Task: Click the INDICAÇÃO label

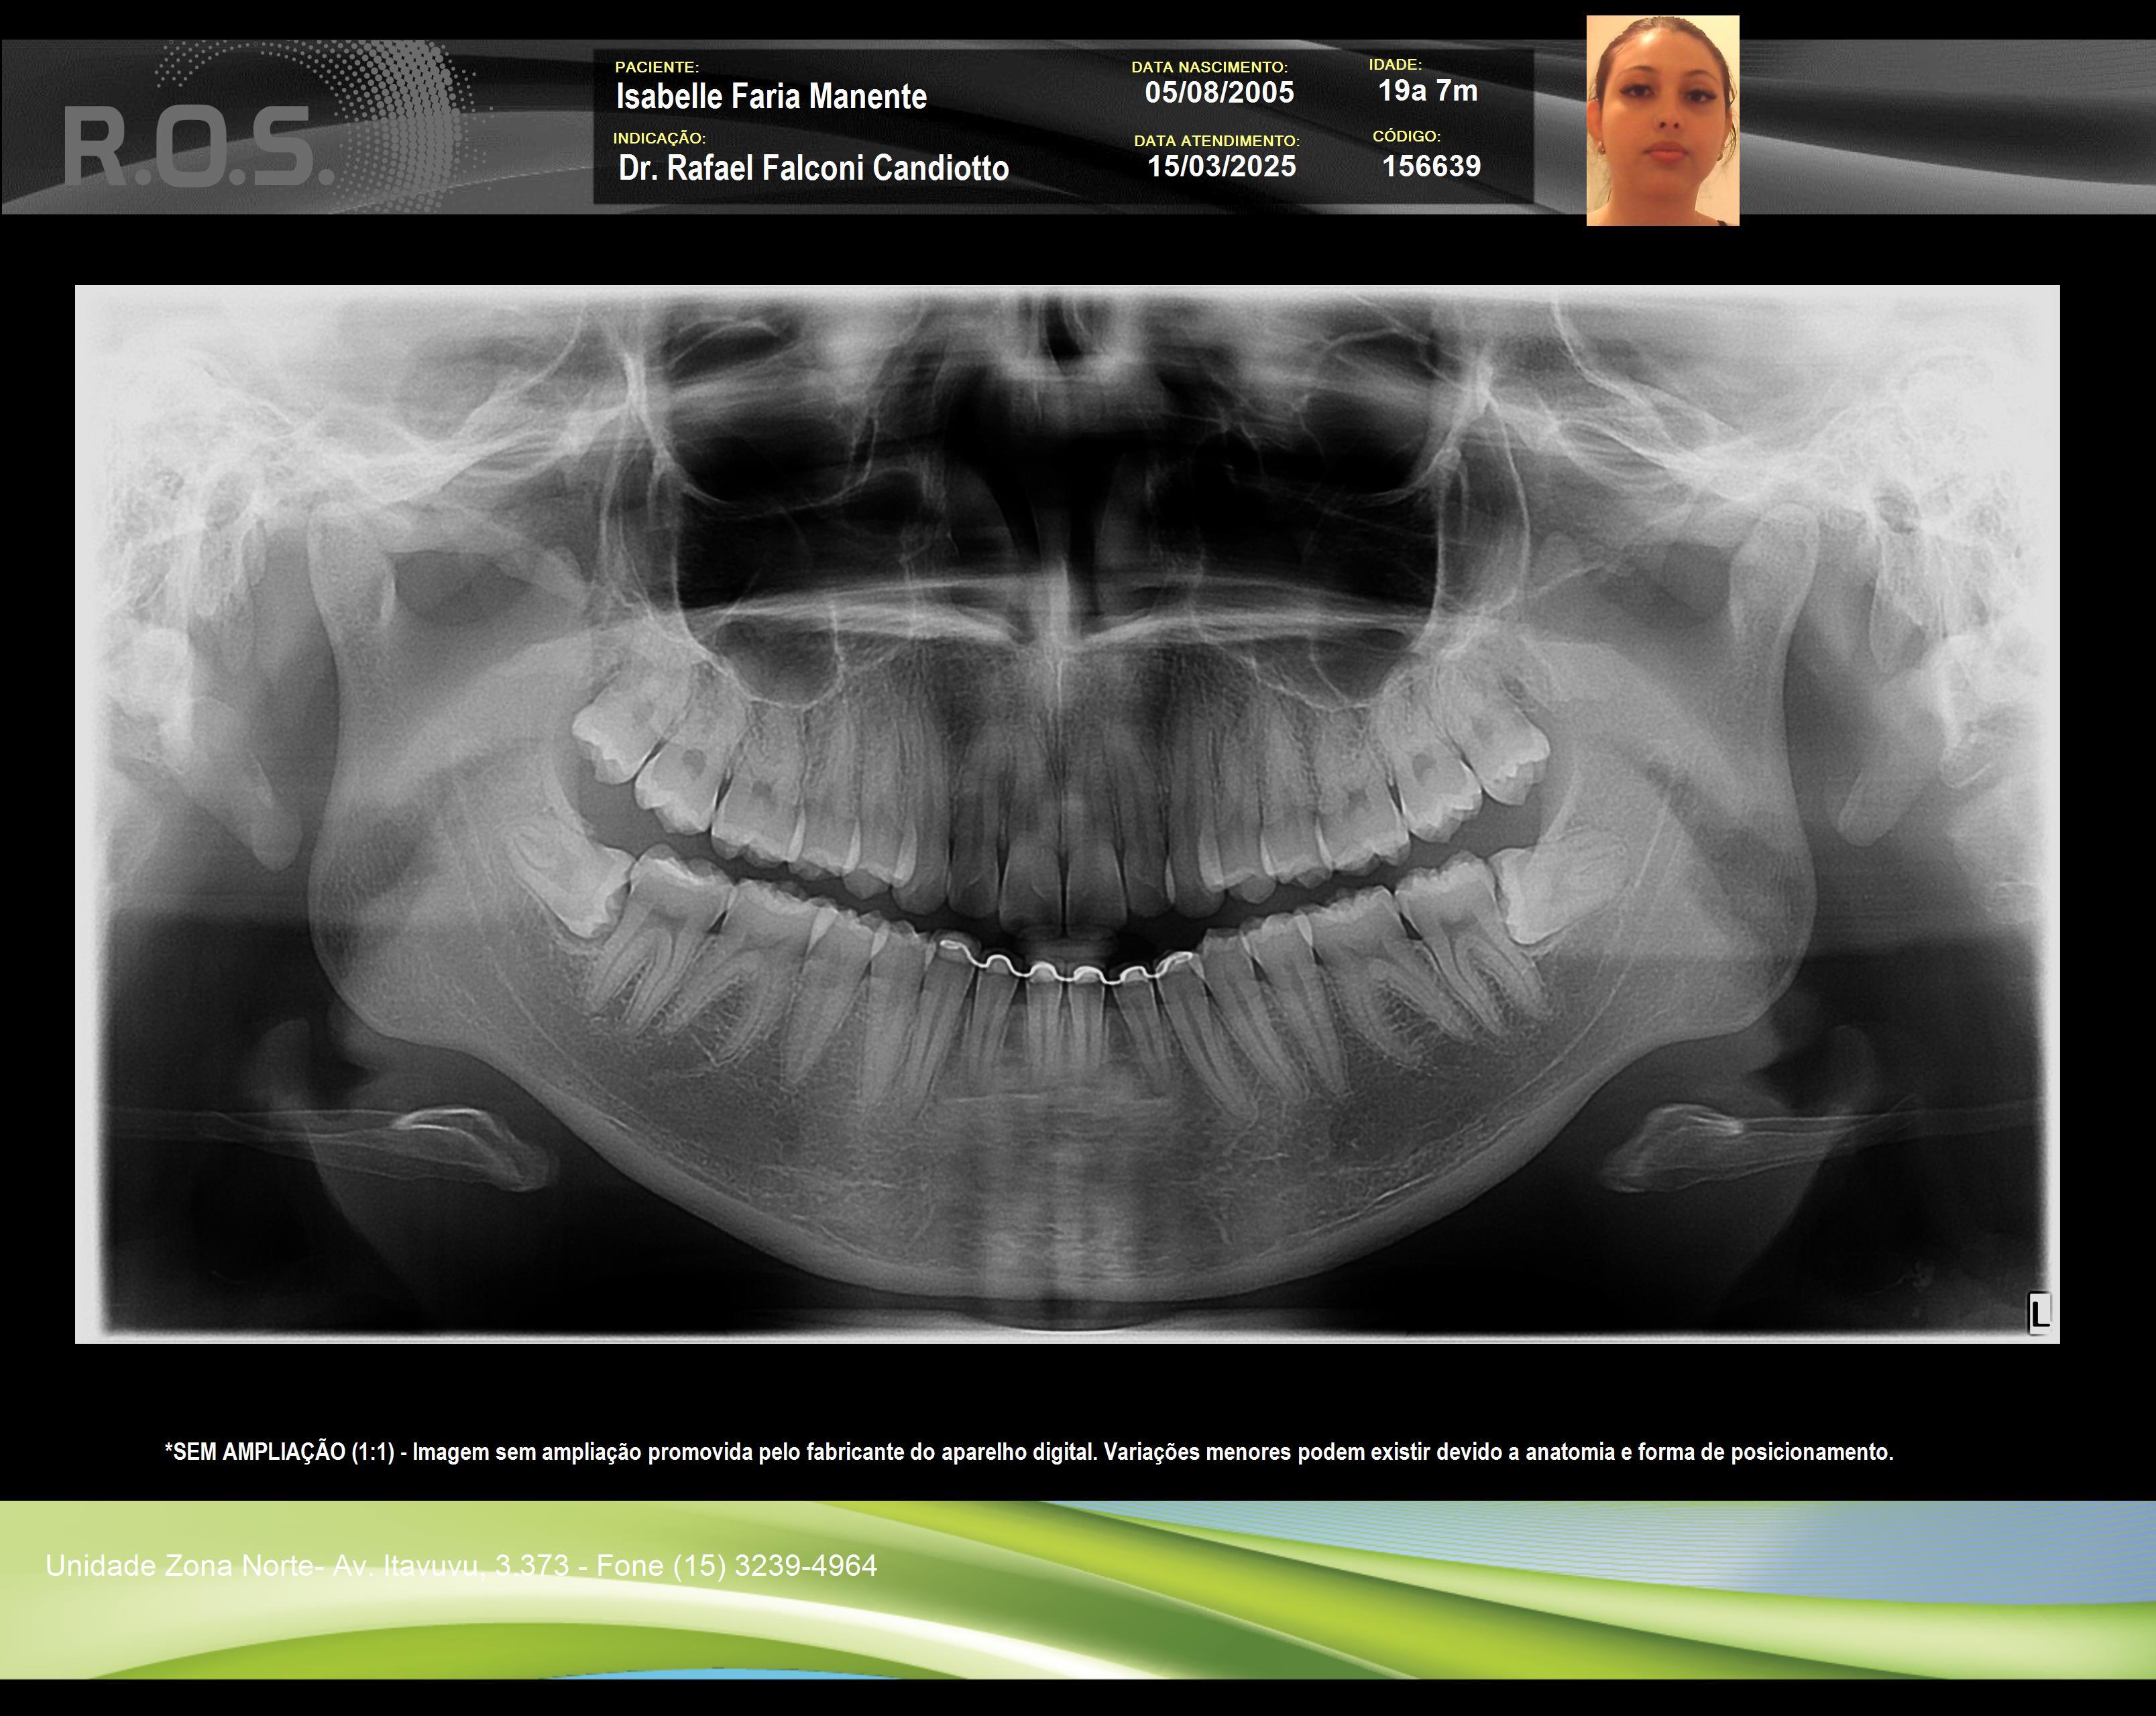Action: (659, 138)
